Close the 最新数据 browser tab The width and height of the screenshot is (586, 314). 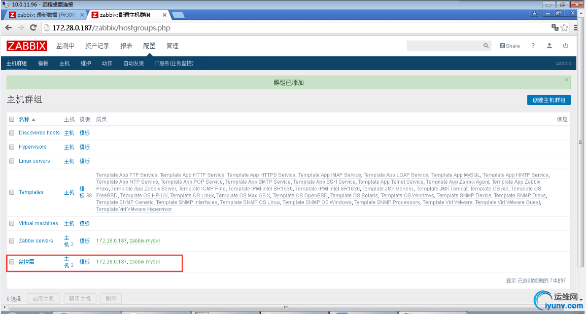point(82,15)
